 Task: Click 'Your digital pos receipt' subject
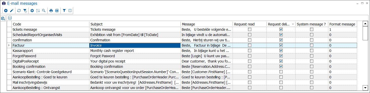[x=135, y=61]
